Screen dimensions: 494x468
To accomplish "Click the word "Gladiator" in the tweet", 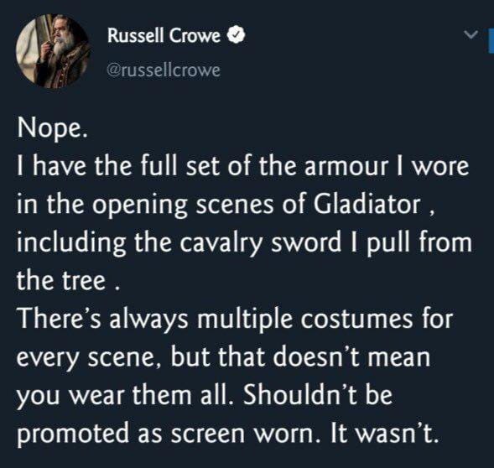I will pyautogui.click(x=367, y=204).
